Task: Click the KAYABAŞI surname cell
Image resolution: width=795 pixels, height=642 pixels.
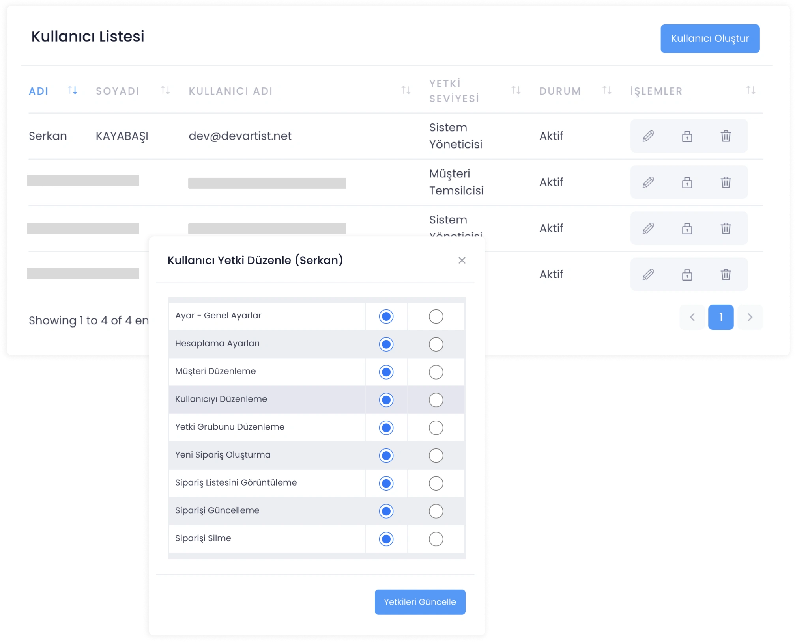Action: click(122, 136)
